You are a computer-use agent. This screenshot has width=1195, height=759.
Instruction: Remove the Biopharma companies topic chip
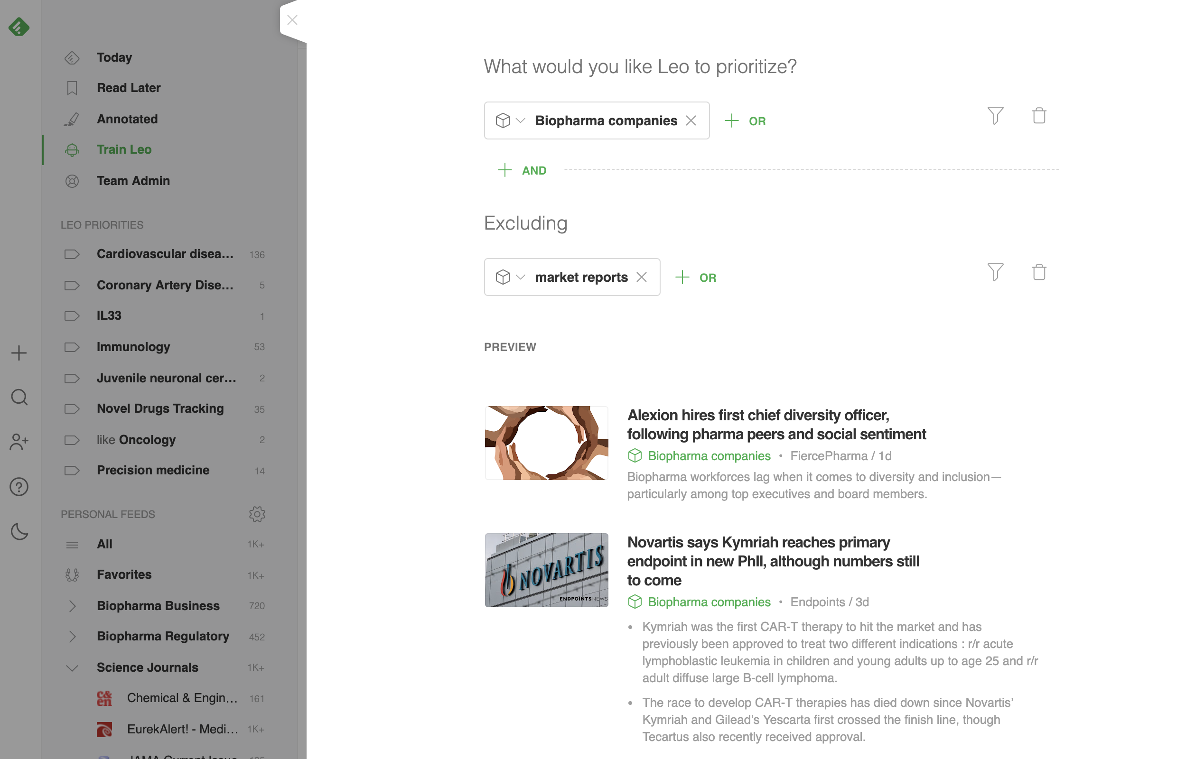(x=691, y=120)
